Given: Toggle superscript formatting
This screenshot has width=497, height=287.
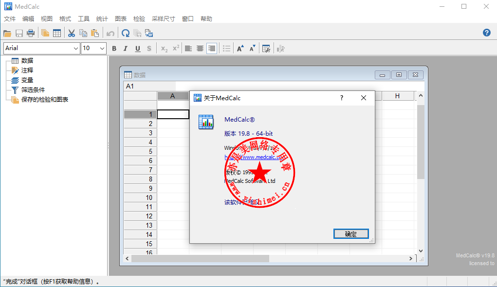Looking at the screenshot, I should [x=176, y=49].
